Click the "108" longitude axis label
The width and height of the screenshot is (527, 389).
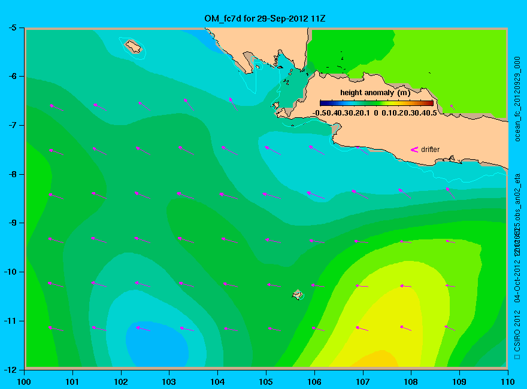(411, 382)
